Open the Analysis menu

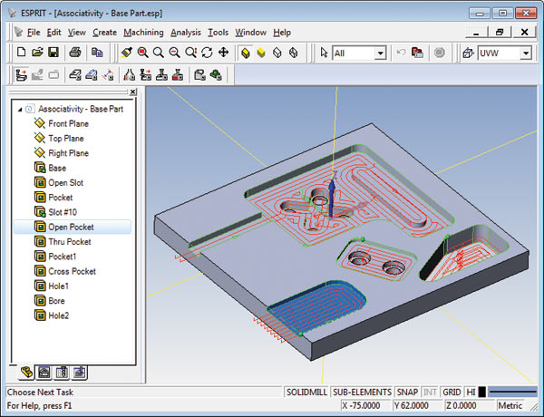point(186,33)
